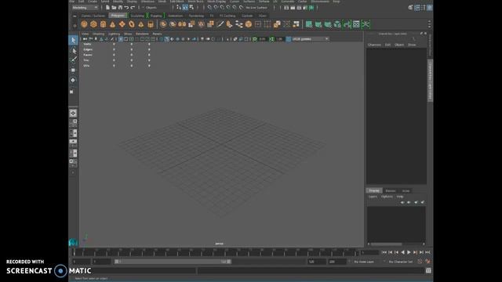Open the Script Editor icon

coord(428,270)
